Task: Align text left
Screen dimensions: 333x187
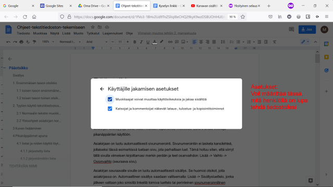Action: click(x=194, y=42)
